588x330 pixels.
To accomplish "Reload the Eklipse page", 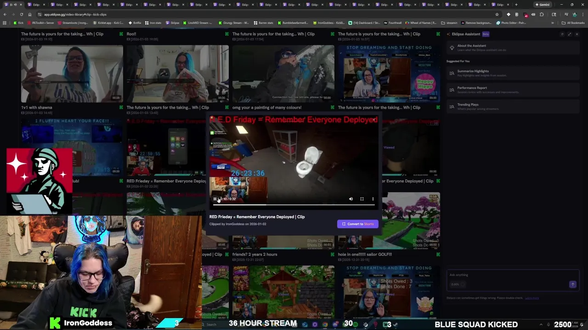I will pos(22,14).
